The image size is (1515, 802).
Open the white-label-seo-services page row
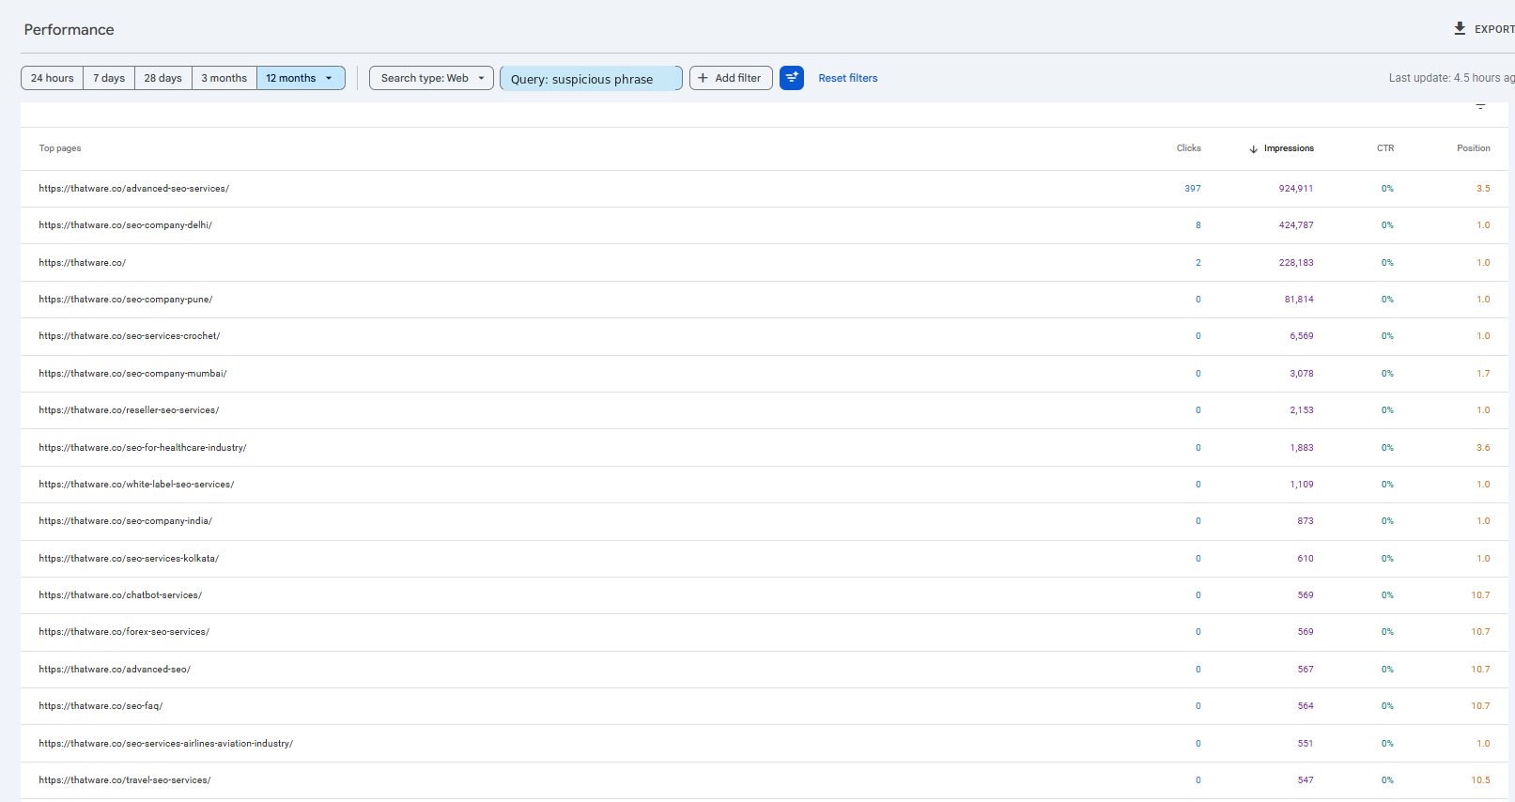pos(765,485)
